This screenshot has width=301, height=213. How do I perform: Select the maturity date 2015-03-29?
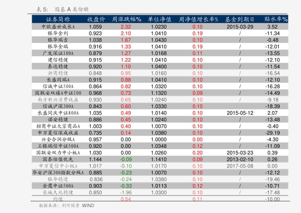240,27
